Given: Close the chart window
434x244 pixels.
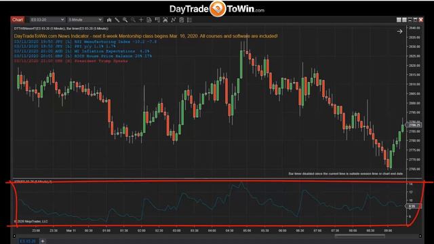Looking at the screenshot, I should point(420,20).
